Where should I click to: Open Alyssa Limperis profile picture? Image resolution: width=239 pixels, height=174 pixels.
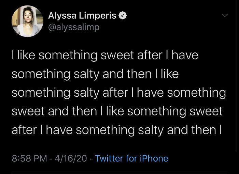tap(27, 21)
